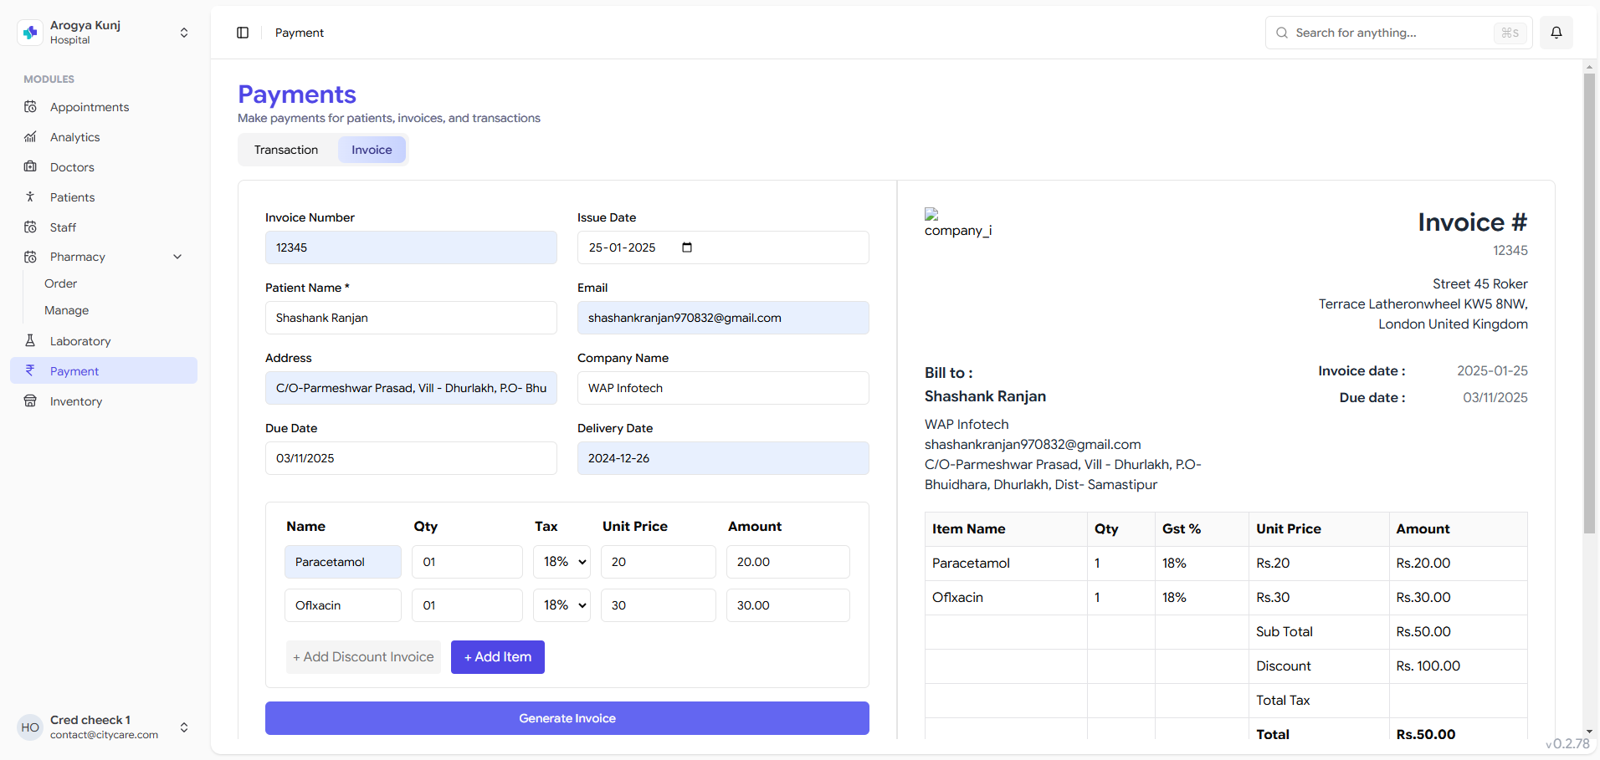Open the Doctors module

104,167
